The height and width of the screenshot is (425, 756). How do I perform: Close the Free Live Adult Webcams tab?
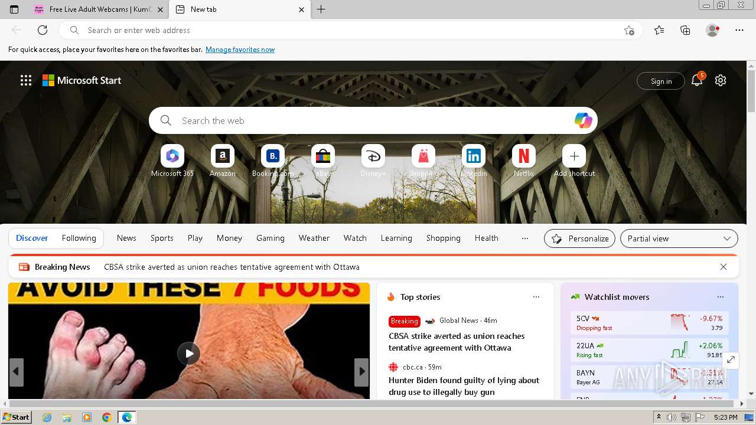[x=160, y=9]
